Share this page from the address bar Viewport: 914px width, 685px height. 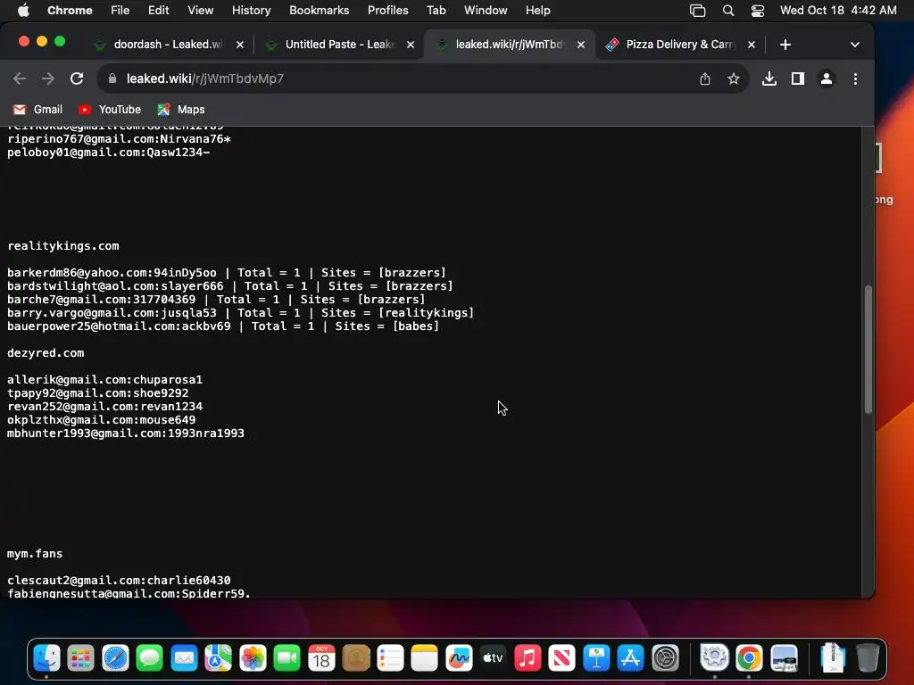tap(705, 78)
